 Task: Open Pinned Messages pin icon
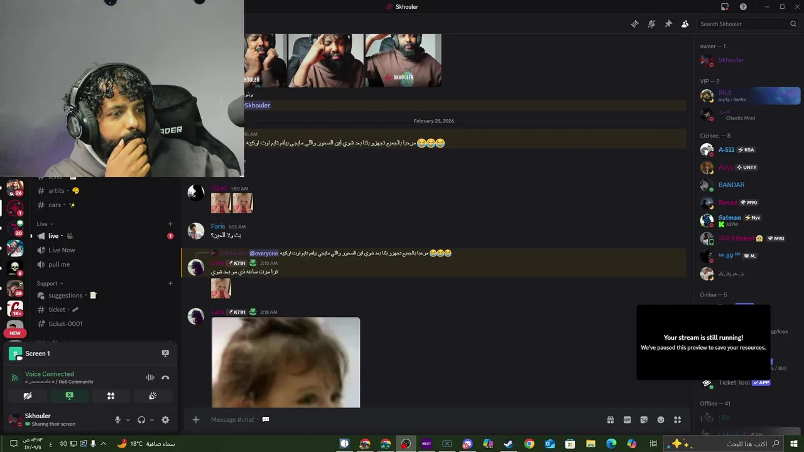click(668, 24)
